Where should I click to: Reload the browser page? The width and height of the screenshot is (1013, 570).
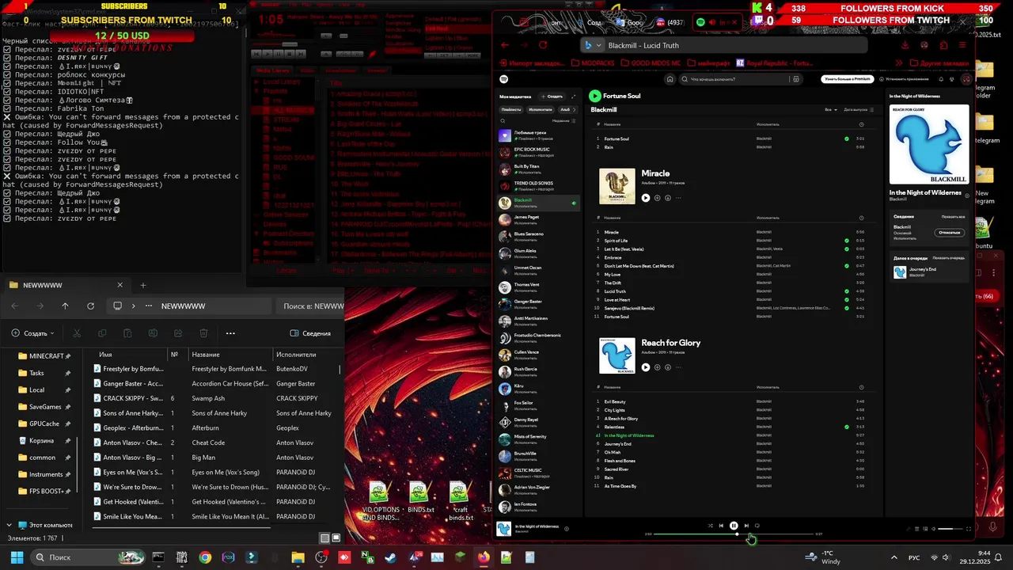coord(543,45)
